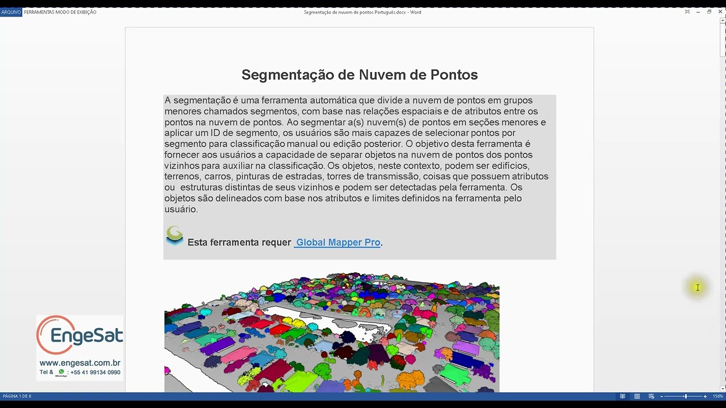
Task: Click paragraph line starting 'A segmentação é uma ferramenta'
Action: click(x=349, y=100)
